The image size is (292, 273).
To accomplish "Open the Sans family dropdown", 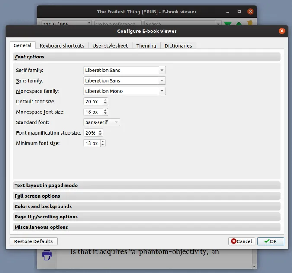I will pyautogui.click(x=125, y=80).
